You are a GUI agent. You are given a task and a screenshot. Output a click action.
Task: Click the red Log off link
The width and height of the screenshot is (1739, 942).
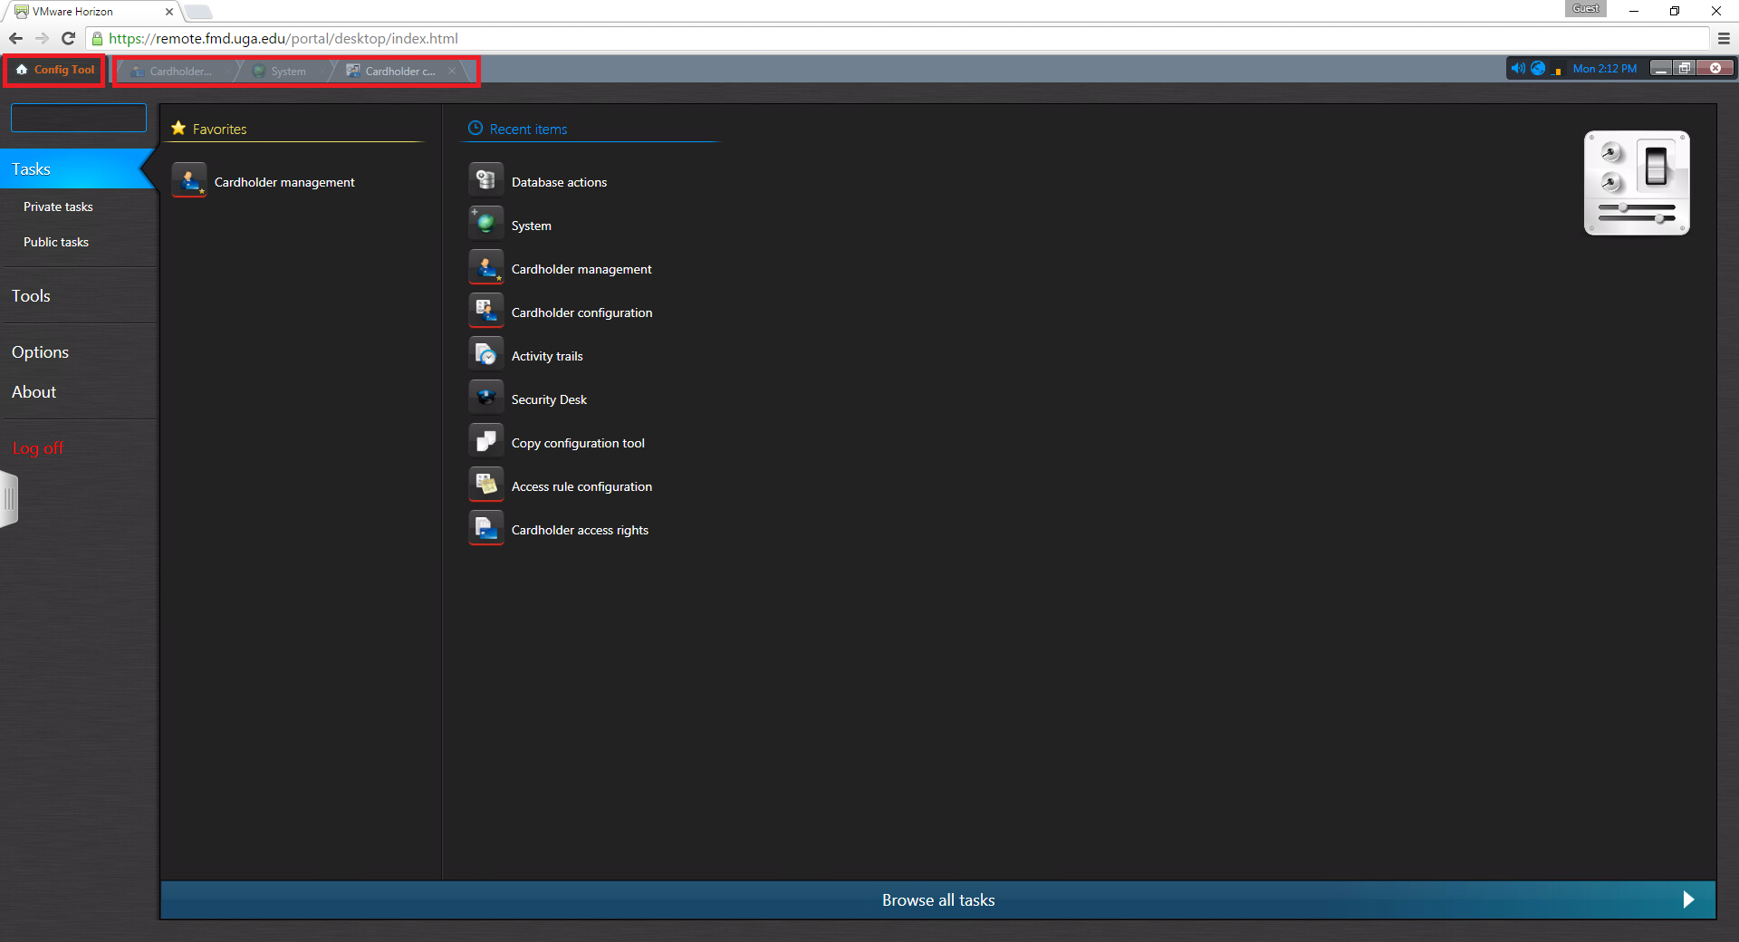click(38, 448)
